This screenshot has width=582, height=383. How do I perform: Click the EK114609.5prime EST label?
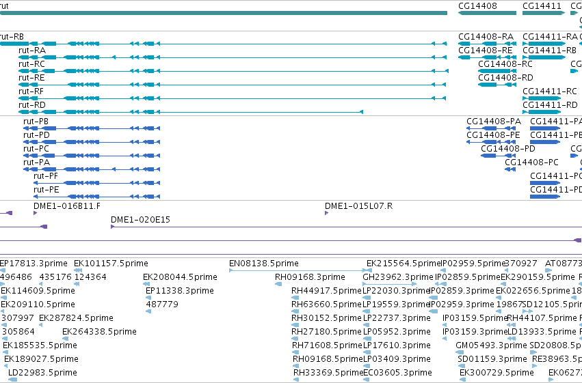point(38,291)
